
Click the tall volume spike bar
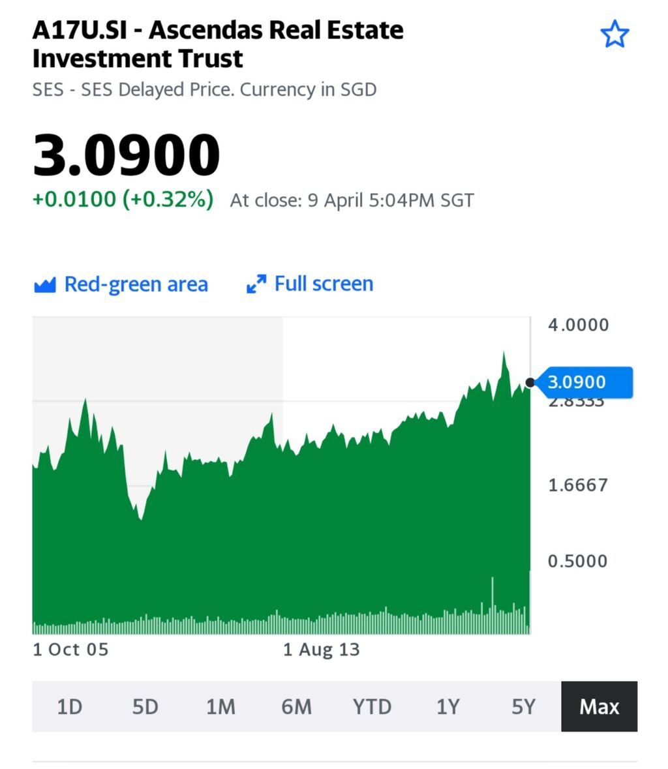pos(493,605)
